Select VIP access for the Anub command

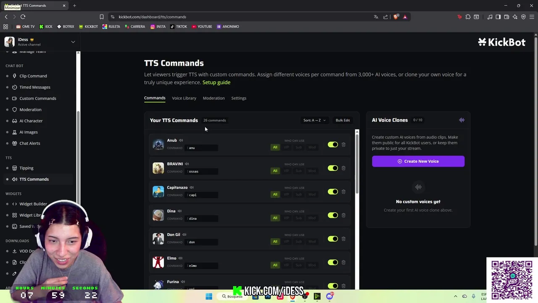pos(286,147)
